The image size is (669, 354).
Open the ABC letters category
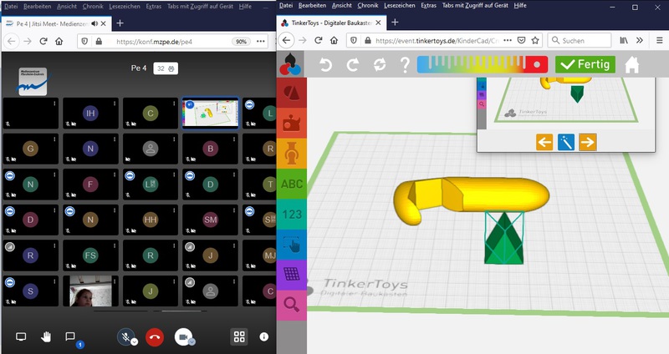click(292, 184)
